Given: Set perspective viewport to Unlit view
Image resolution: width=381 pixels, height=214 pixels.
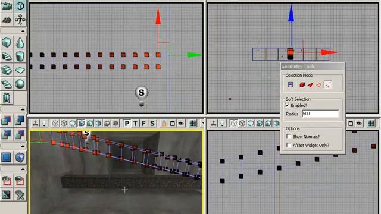Looking at the screenshot, I should 73,123.
